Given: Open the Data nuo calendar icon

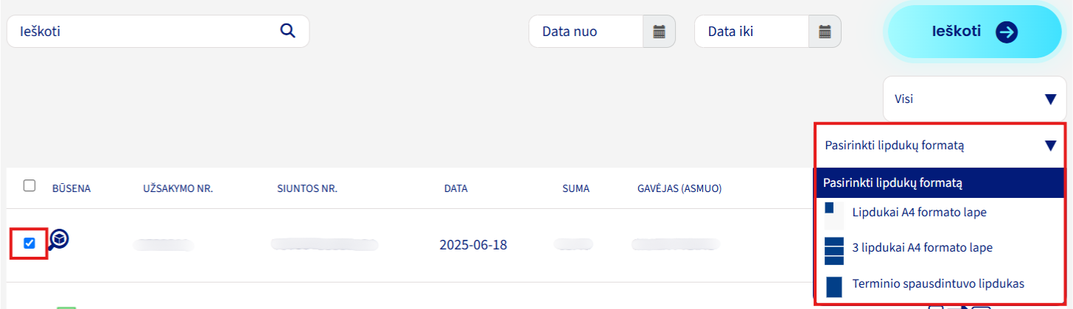Looking at the screenshot, I should pos(659,32).
